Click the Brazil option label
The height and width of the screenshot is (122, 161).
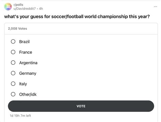pos(24,42)
